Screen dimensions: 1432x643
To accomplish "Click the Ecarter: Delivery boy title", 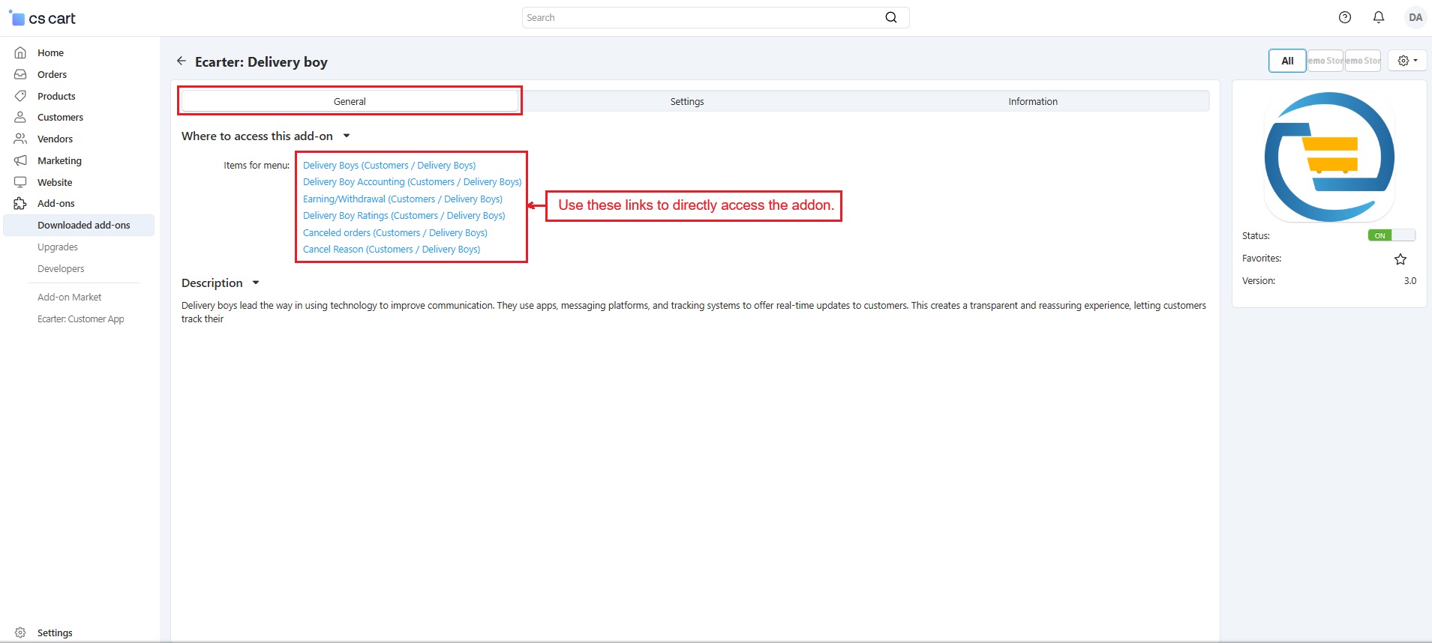I will 261,61.
